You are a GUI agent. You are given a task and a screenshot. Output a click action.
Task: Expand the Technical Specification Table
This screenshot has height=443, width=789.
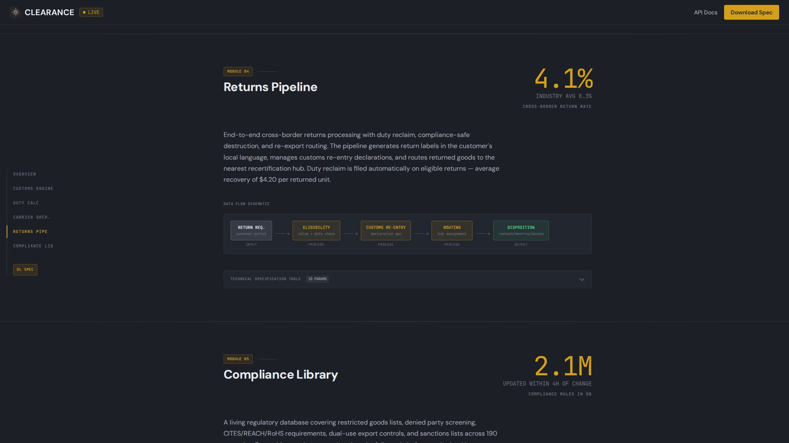[x=407, y=279]
